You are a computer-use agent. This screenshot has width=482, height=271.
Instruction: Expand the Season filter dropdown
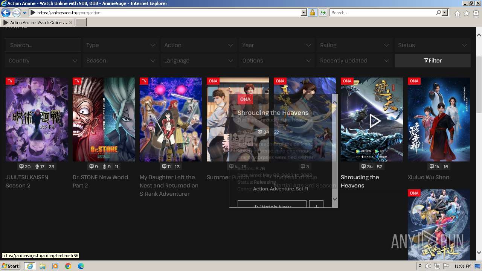pyautogui.click(x=120, y=61)
